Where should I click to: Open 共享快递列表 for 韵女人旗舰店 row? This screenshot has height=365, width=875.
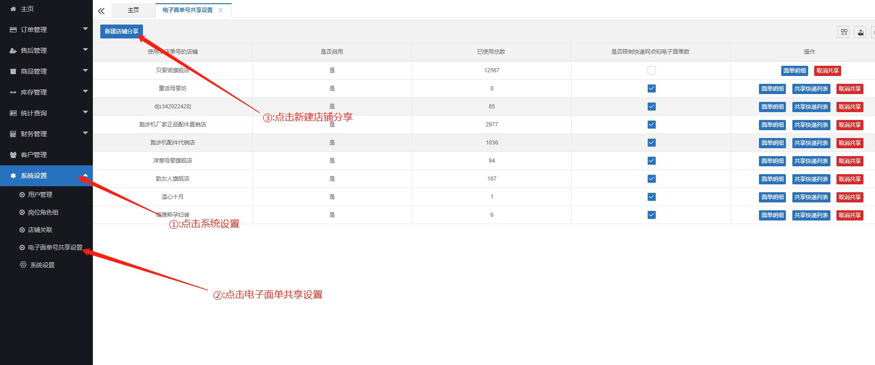click(x=811, y=179)
